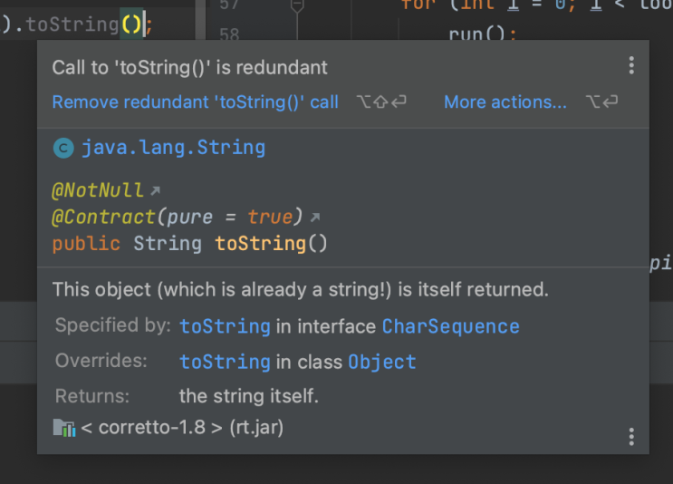
Task: Click the fold marker in the editor gutter
Action: 297,6
